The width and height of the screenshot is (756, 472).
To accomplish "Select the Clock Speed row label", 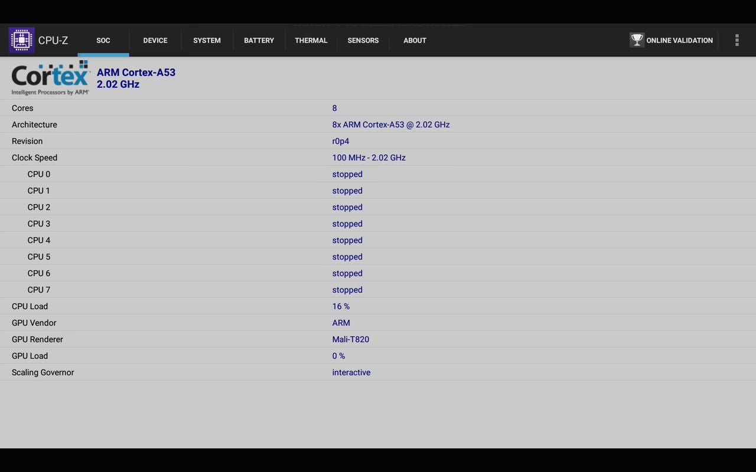I will pyautogui.click(x=34, y=158).
